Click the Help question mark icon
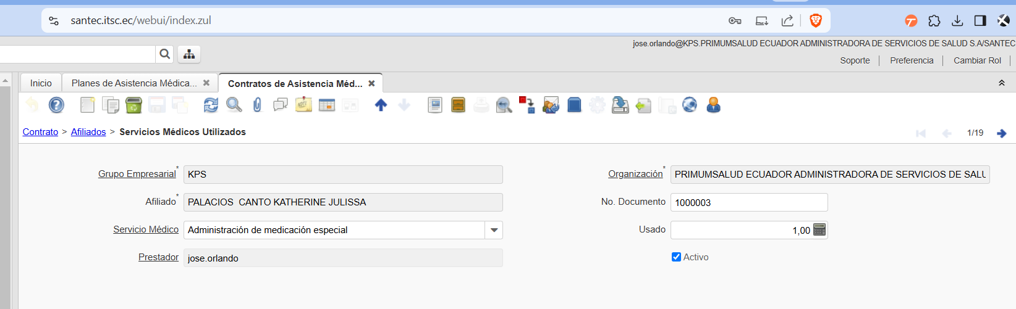1016x309 pixels. (56, 105)
